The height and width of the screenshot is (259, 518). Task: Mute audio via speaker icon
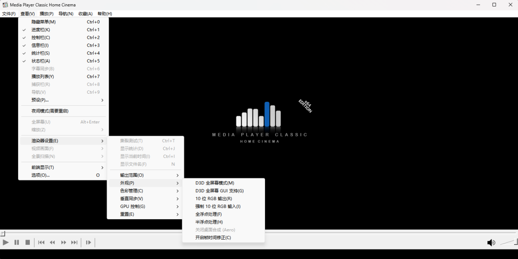[x=491, y=243]
